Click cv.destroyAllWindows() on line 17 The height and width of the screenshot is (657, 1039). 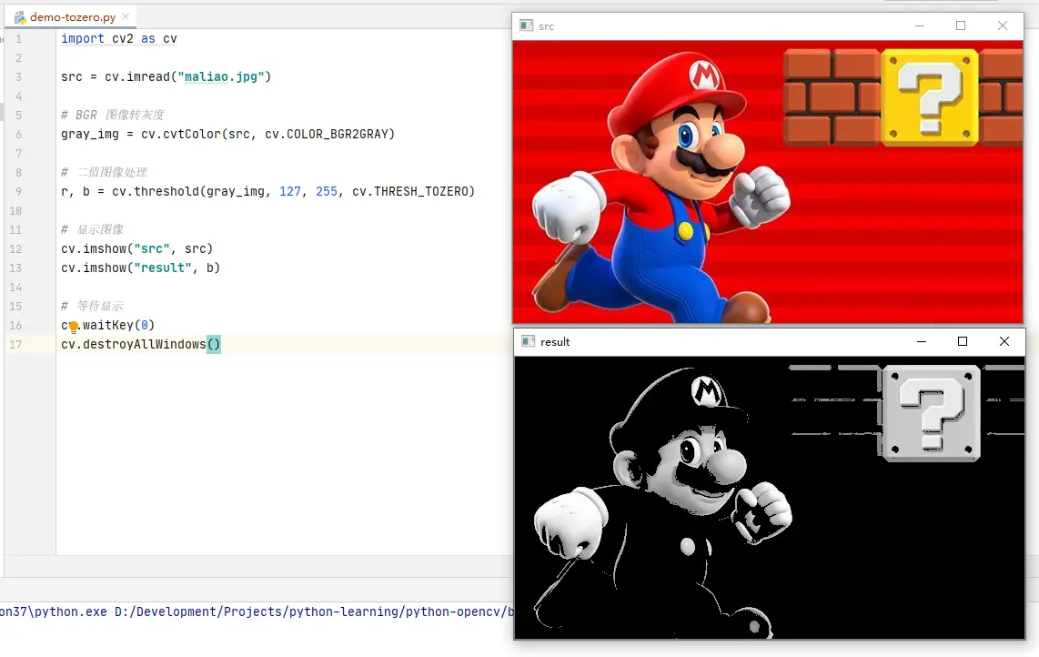[x=140, y=345]
